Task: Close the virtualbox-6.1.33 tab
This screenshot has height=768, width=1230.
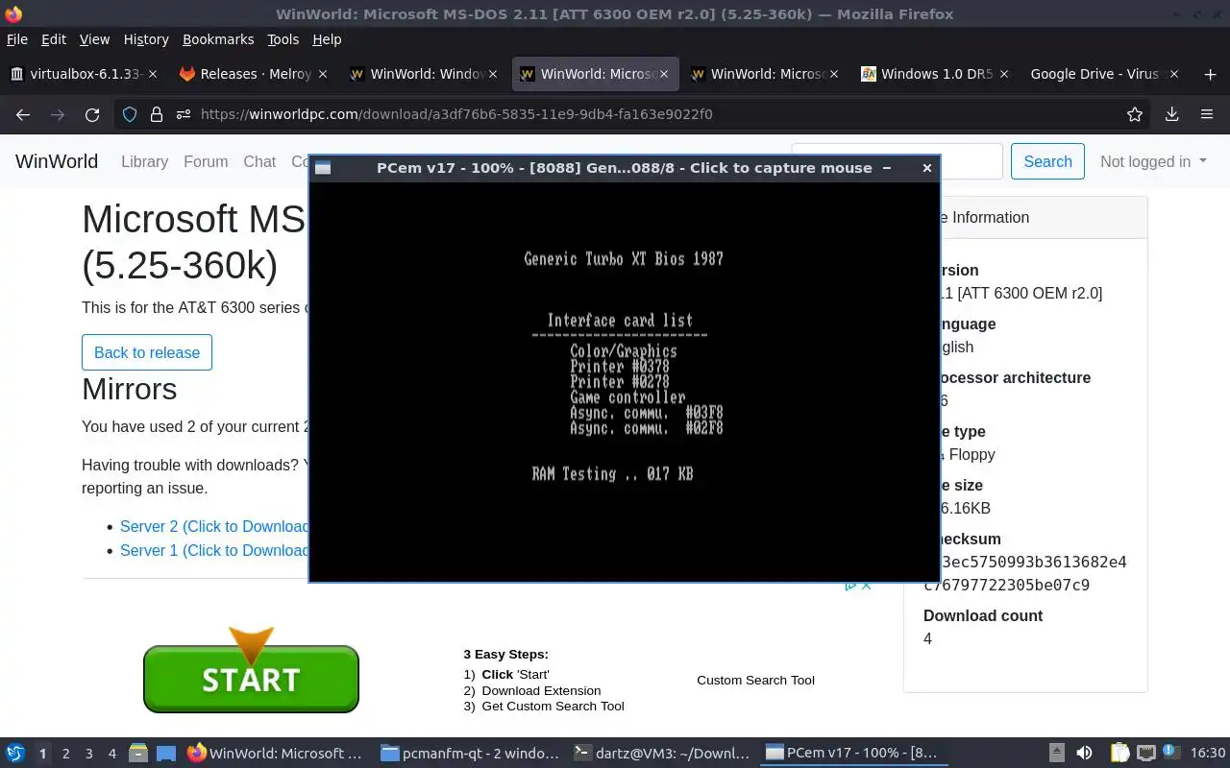Action: pos(152,74)
